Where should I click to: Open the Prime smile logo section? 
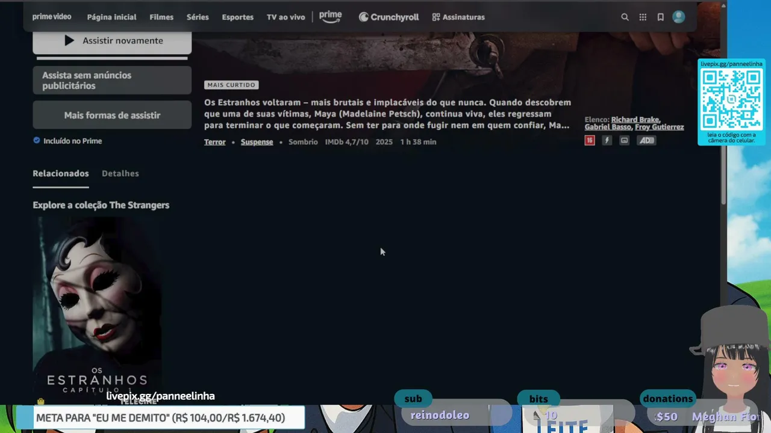[330, 17]
